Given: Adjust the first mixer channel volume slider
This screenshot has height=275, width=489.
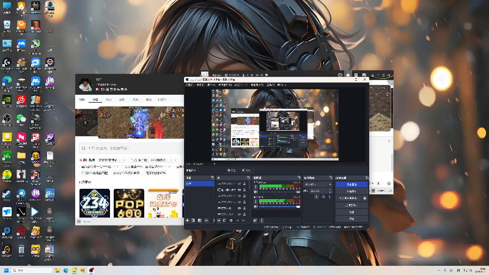Looking at the screenshot, I should pyautogui.click(x=279, y=192).
